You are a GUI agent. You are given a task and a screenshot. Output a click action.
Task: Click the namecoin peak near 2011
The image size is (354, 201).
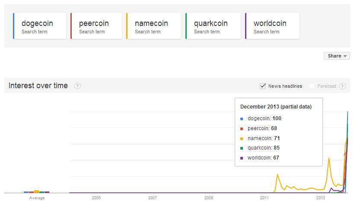(x=277, y=175)
